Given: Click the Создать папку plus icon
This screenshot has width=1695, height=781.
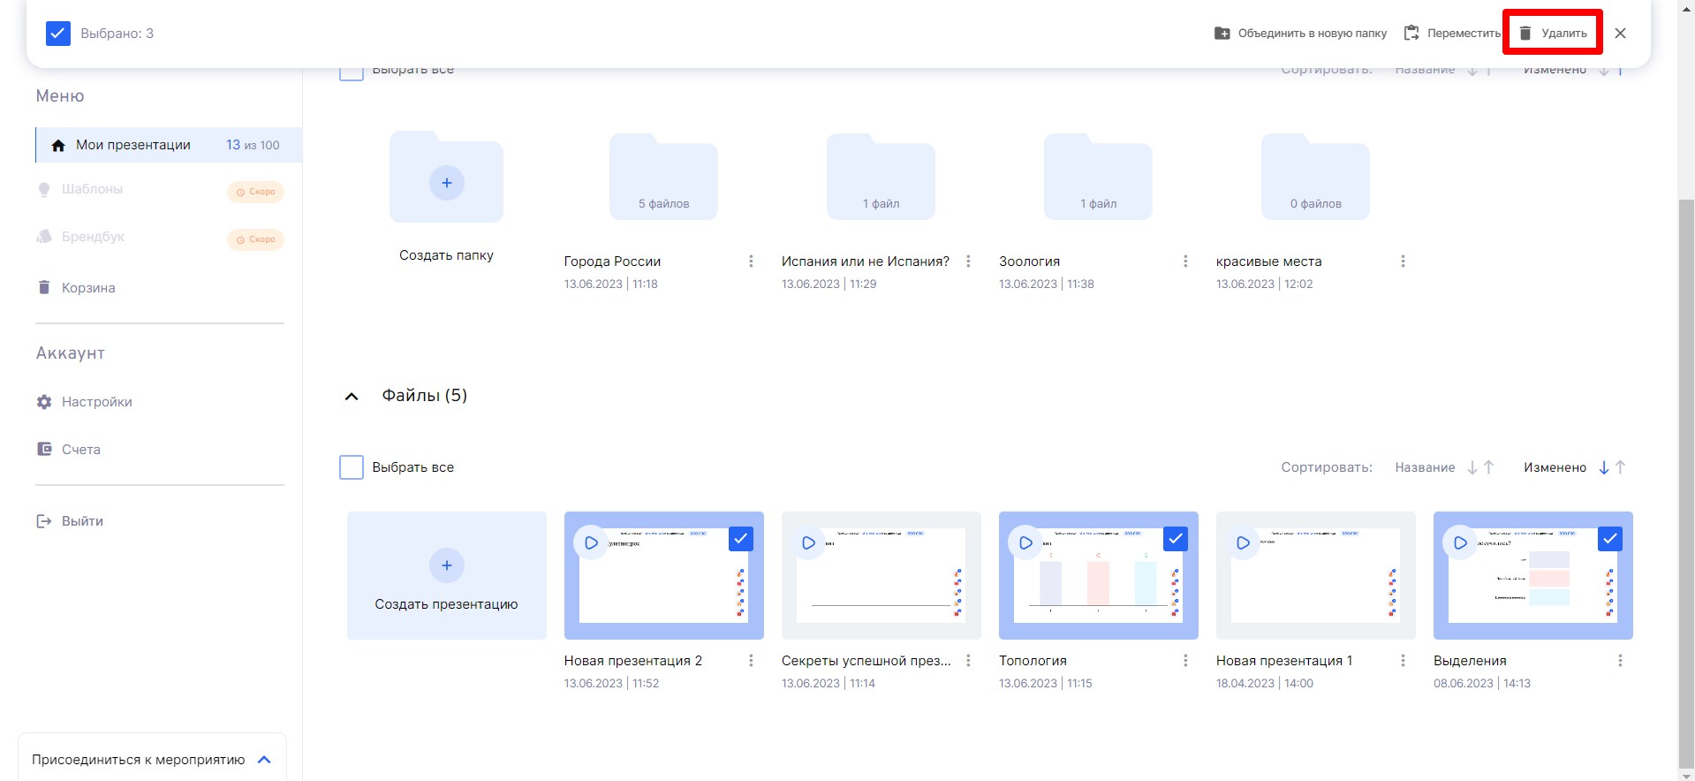Looking at the screenshot, I should [447, 183].
